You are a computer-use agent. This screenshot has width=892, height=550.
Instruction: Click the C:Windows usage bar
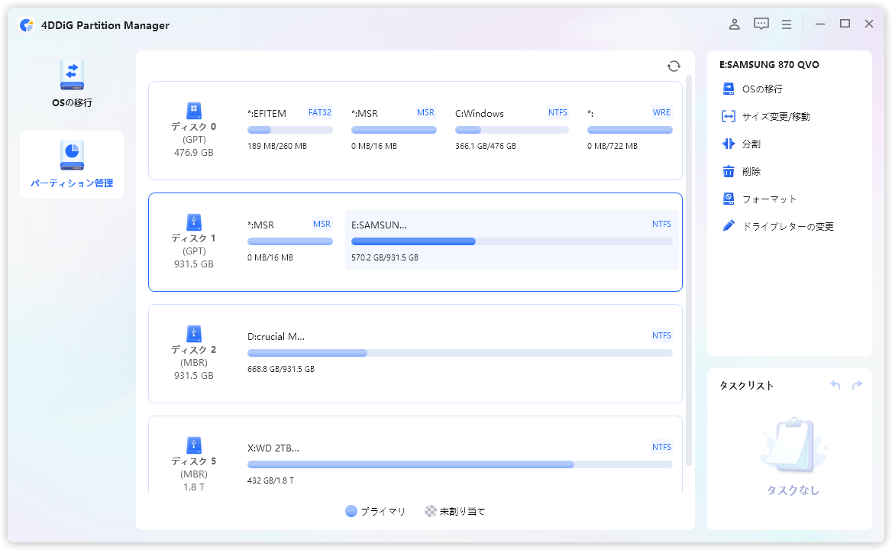[512, 131]
